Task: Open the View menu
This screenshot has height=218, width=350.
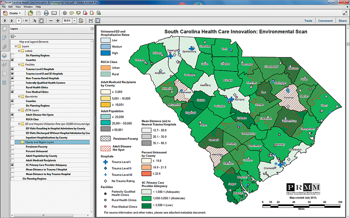Action: [x=18, y=7]
